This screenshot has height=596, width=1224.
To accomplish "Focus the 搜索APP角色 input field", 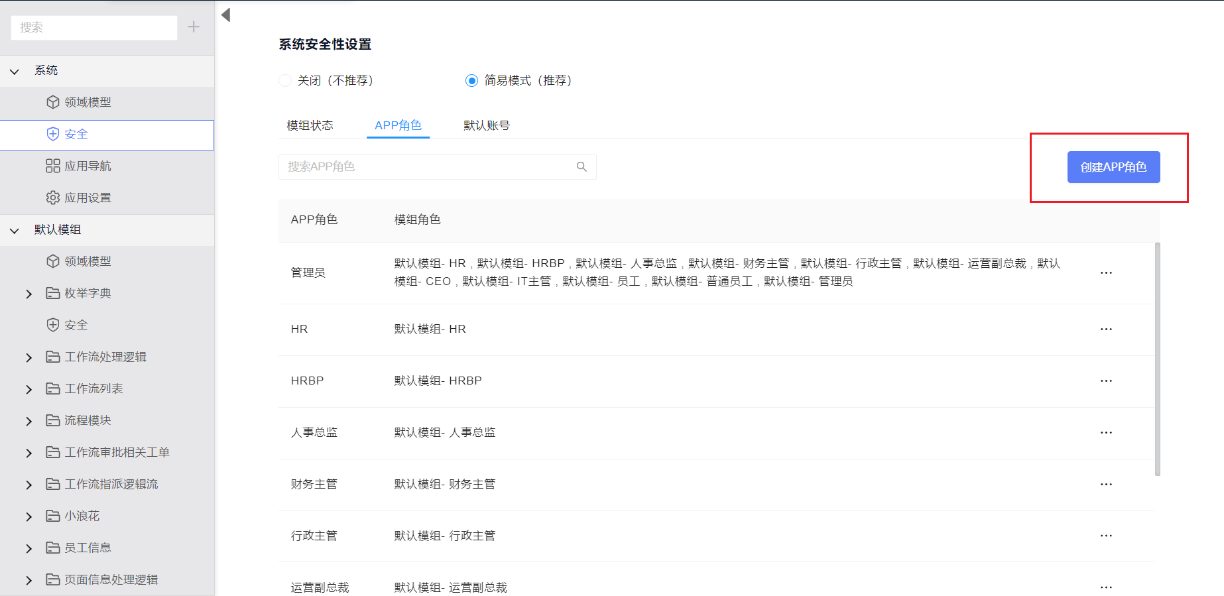I will (428, 167).
